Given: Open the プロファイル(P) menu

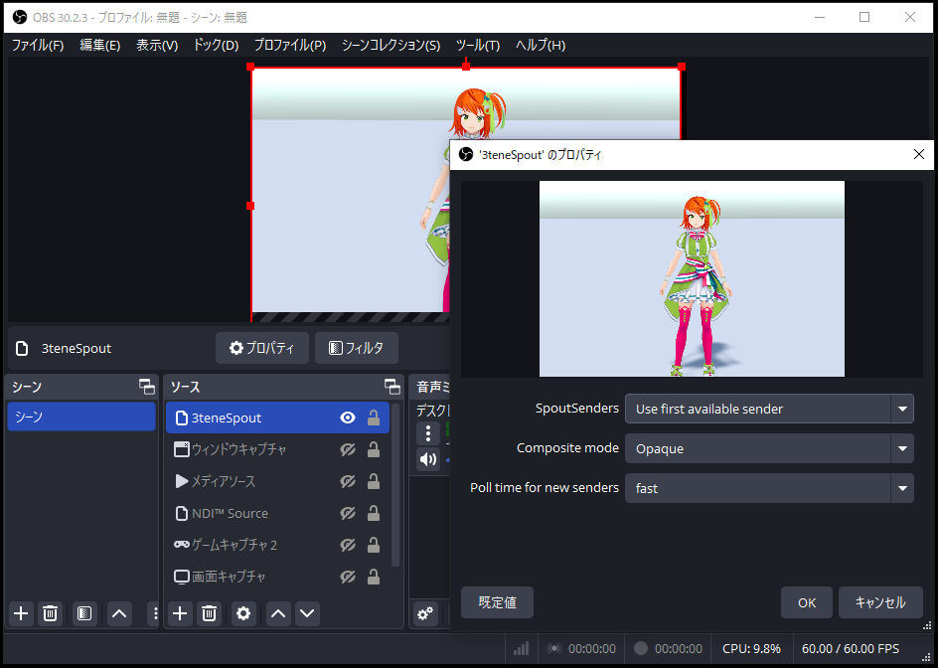Looking at the screenshot, I should pos(289,45).
